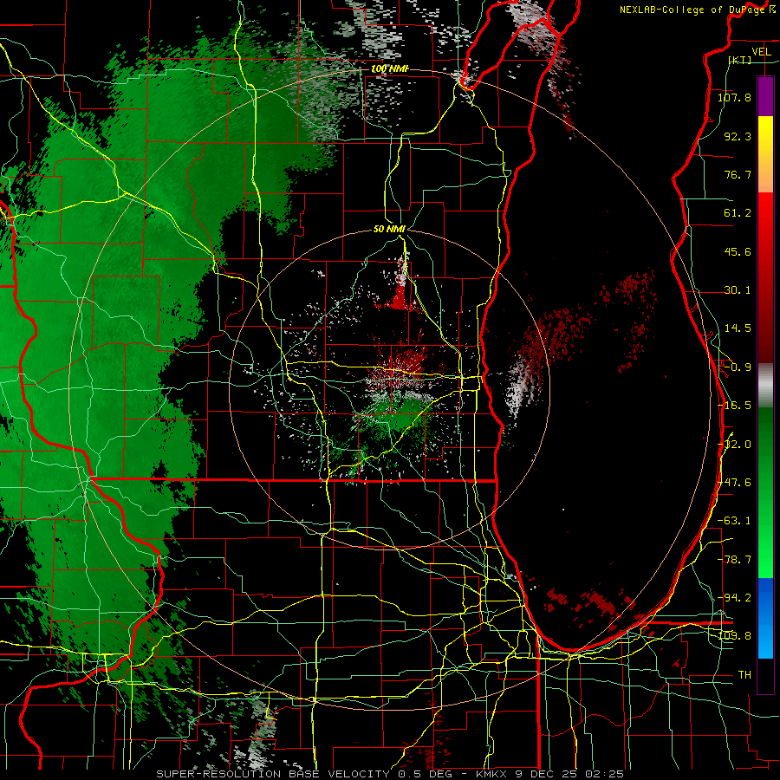This screenshot has height=780, width=780.
Task: Click the 50 NMI range ring label
Action: pos(389,229)
